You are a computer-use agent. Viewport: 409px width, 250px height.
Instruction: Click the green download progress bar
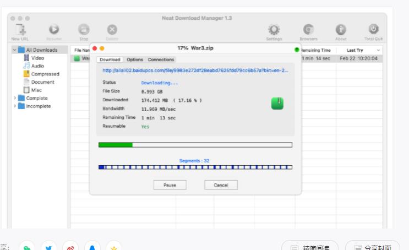tap(195, 145)
